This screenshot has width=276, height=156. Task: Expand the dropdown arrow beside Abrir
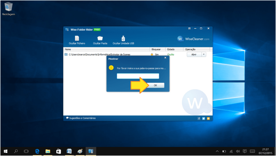204,55
